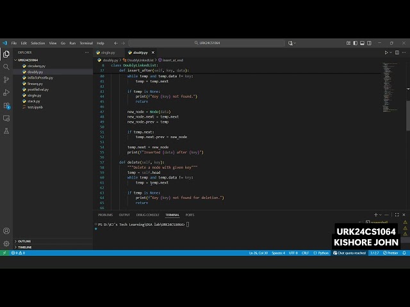Open the Run menu
Image resolution: width=410 pixels, height=307 pixels.
click(x=72, y=43)
